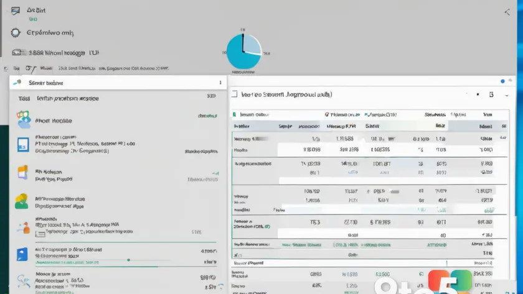Click the light blue scribble icon at bottom
The width and height of the screenshot is (523, 294).
[24, 282]
